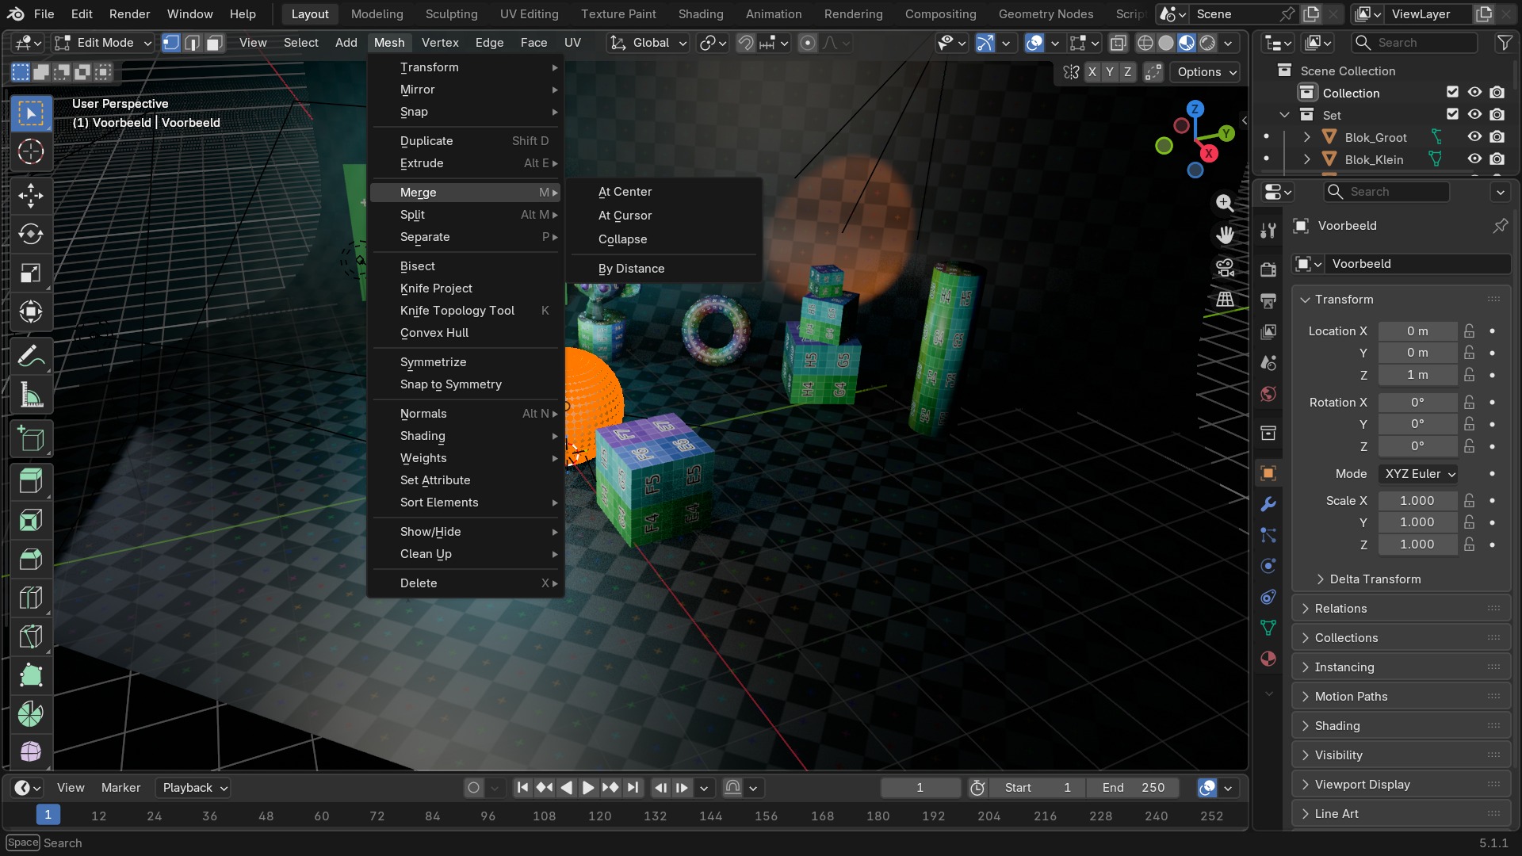Open the Edit Mode dropdown
The image size is (1522, 856).
tap(103, 43)
